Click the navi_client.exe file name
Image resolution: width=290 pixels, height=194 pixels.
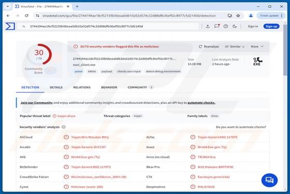coord(84,65)
